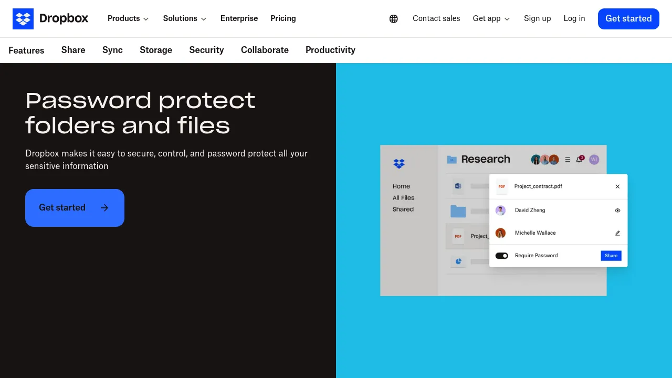Select Home in the mockup sidebar
The height and width of the screenshot is (378, 672).
401,186
